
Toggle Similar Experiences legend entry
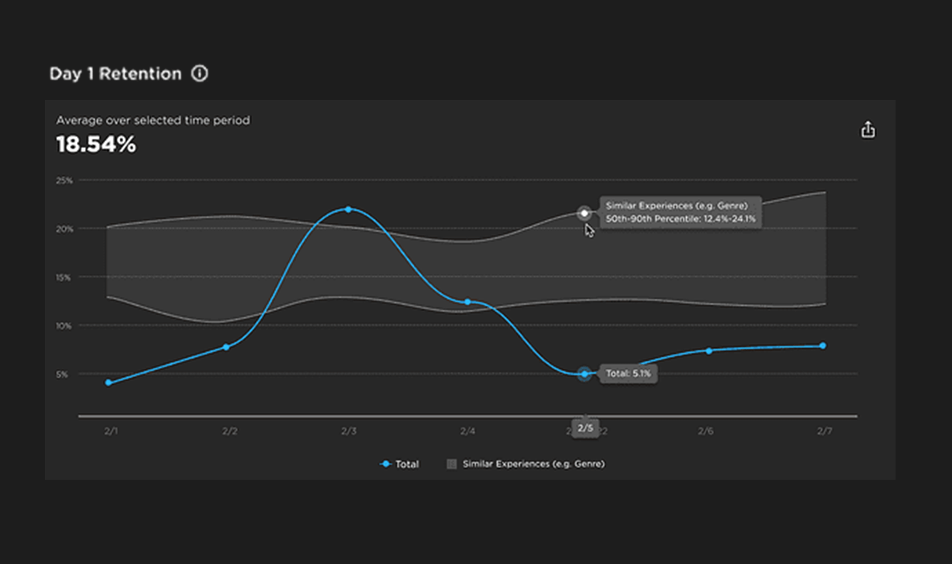point(526,464)
